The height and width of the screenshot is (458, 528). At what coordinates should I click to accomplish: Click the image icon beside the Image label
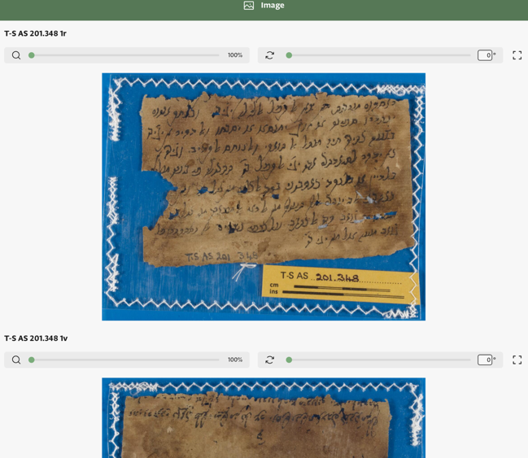[x=249, y=6]
